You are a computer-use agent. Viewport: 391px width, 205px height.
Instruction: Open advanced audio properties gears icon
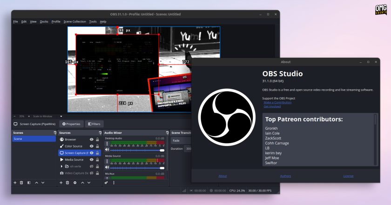coord(106,183)
